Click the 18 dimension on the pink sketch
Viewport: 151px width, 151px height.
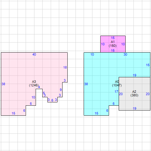coord(65,67)
